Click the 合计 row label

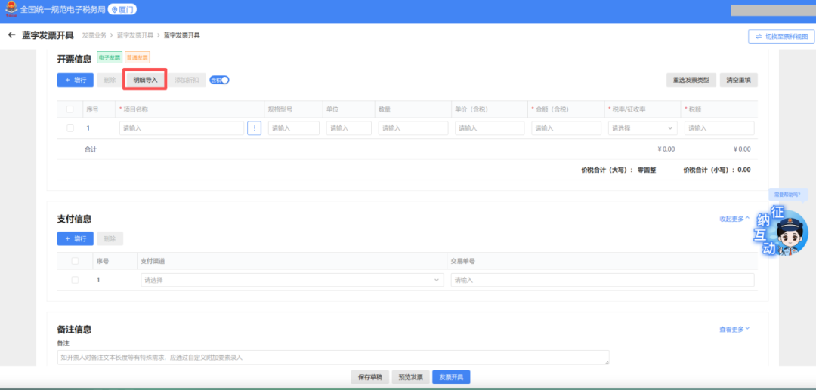coord(91,149)
